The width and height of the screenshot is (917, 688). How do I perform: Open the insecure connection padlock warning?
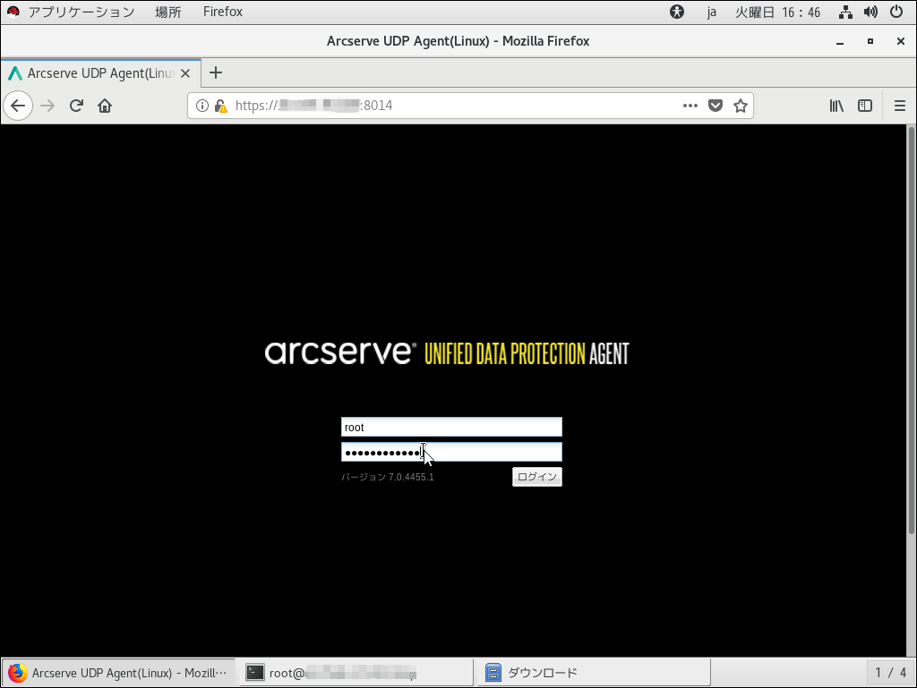point(220,106)
